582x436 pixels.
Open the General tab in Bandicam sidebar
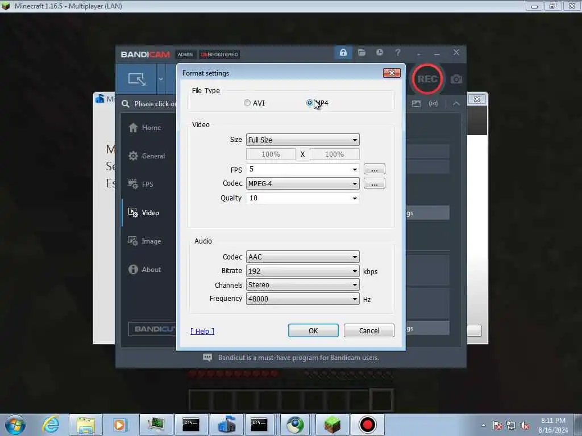[147, 156]
